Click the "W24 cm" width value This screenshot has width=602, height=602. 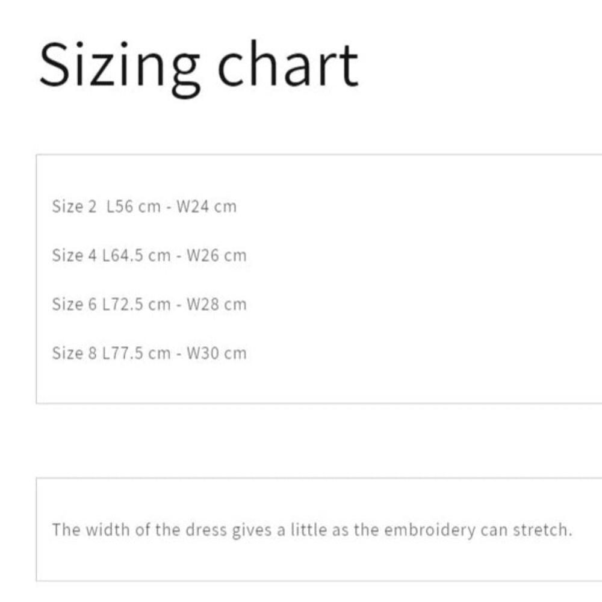[x=206, y=207]
